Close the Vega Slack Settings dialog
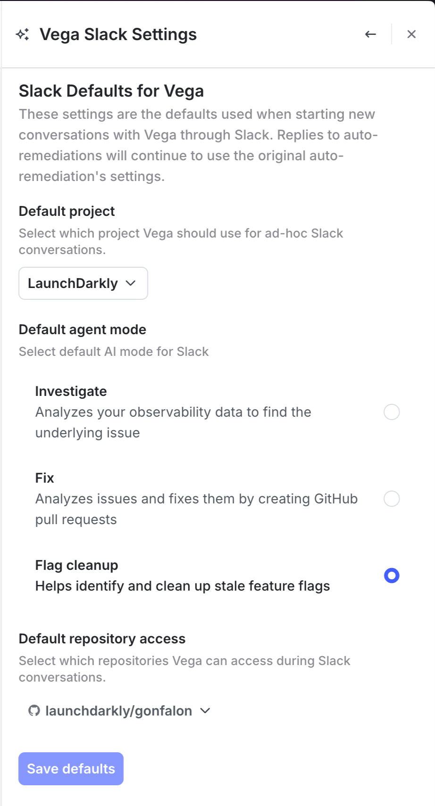 tap(412, 34)
